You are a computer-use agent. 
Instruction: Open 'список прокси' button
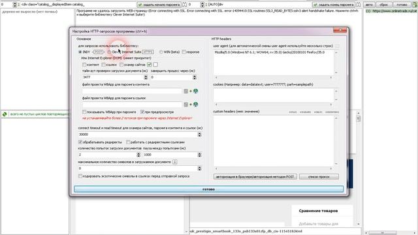pos(319,177)
